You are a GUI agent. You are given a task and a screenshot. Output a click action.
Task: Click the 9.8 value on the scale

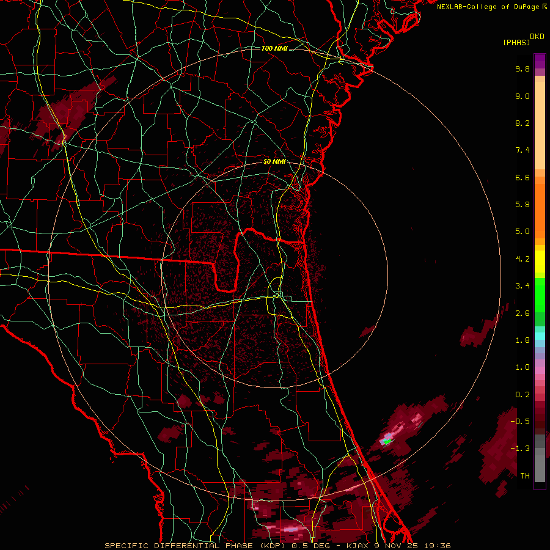click(x=522, y=68)
